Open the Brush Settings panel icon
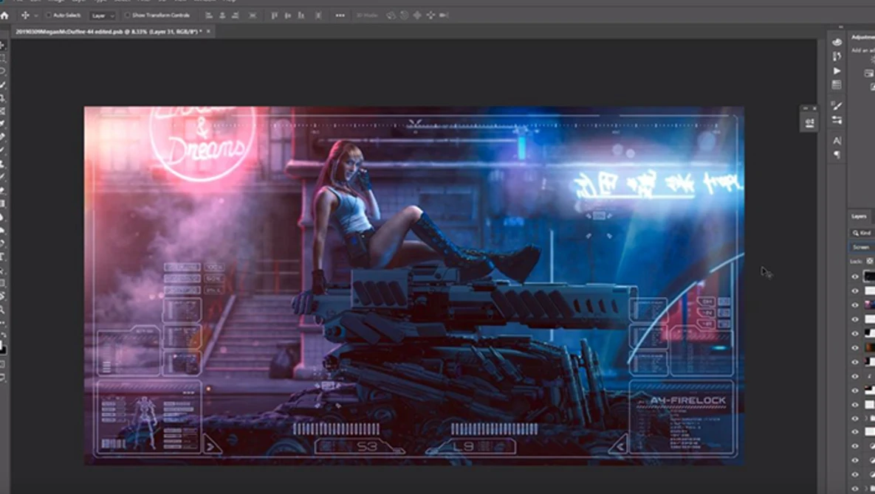The image size is (875, 494). pos(837,105)
